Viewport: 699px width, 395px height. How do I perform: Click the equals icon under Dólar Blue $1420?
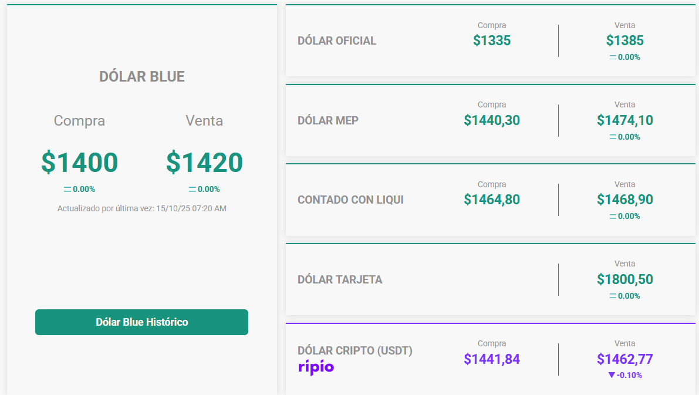pos(192,190)
